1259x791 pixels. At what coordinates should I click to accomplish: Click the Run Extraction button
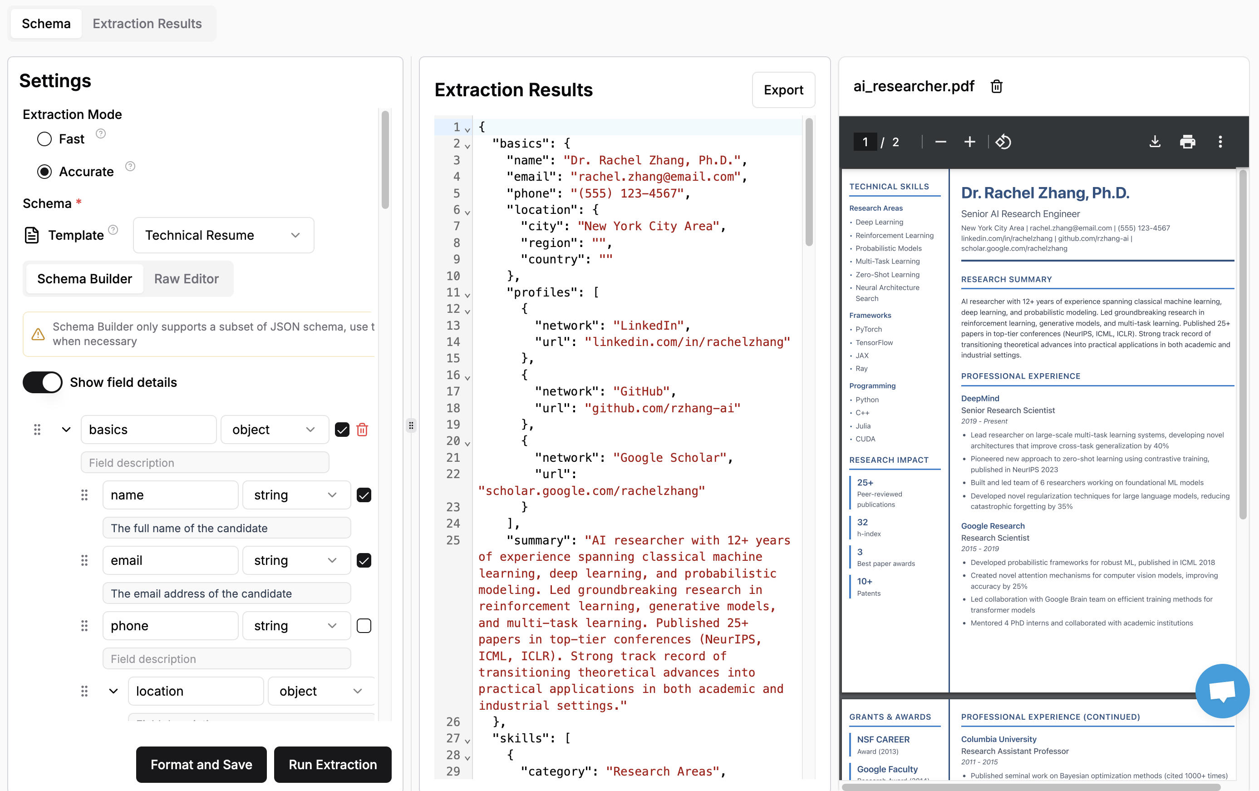(x=333, y=764)
